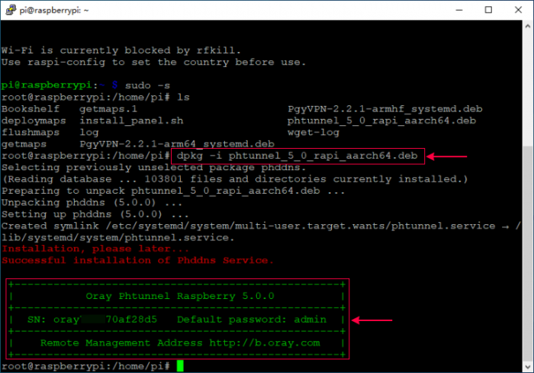
Task: Click the green terminal cursor block
Action: (180, 366)
